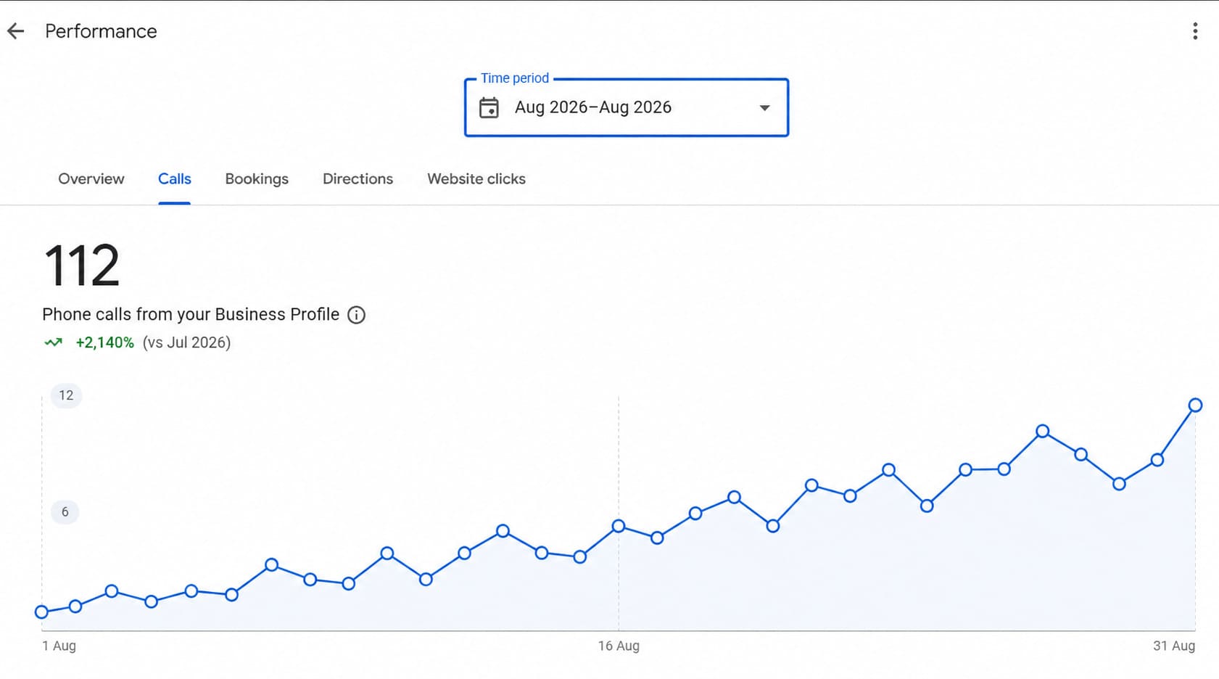Click the '16 Aug' x-axis label
Viewport: 1219px width, 679px height.
[x=619, y=646]
